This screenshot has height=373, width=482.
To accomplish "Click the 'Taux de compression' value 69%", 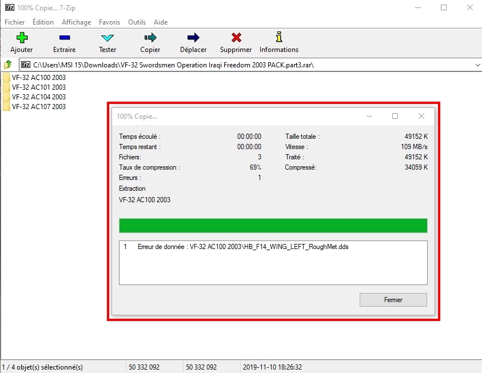I will [x=255, y=167].
